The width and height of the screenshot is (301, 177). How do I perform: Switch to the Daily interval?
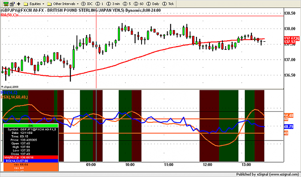[x=153, y=4]
